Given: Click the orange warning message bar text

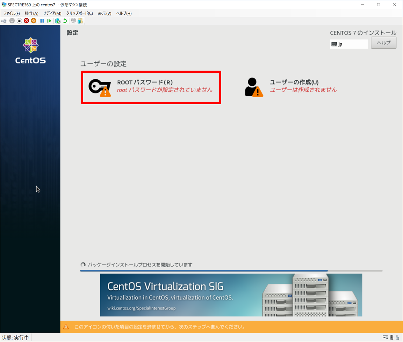Looking at the screenshot, I should point(160,327).
